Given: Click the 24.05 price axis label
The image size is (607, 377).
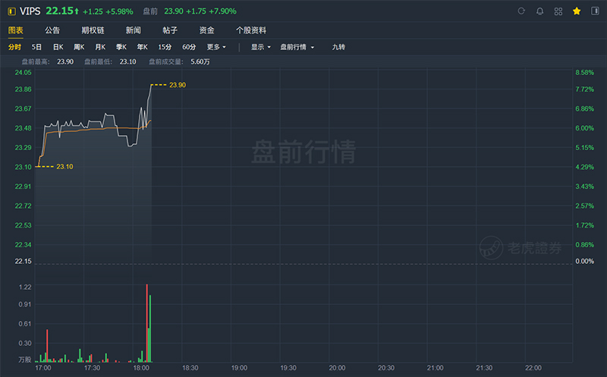Looking at the screenshot, I should tap(23, 72).
